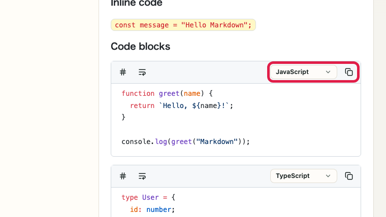Click the 'id: number;' line
The height and width of the screenshot is (217, 386).
tap(152, 209)
